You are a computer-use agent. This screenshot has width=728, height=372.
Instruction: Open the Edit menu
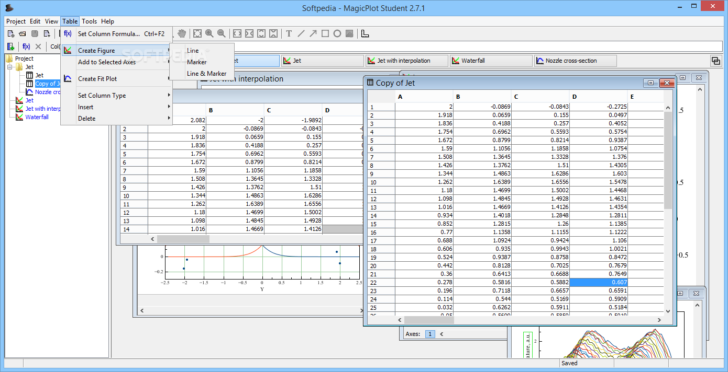click(35, 21)
